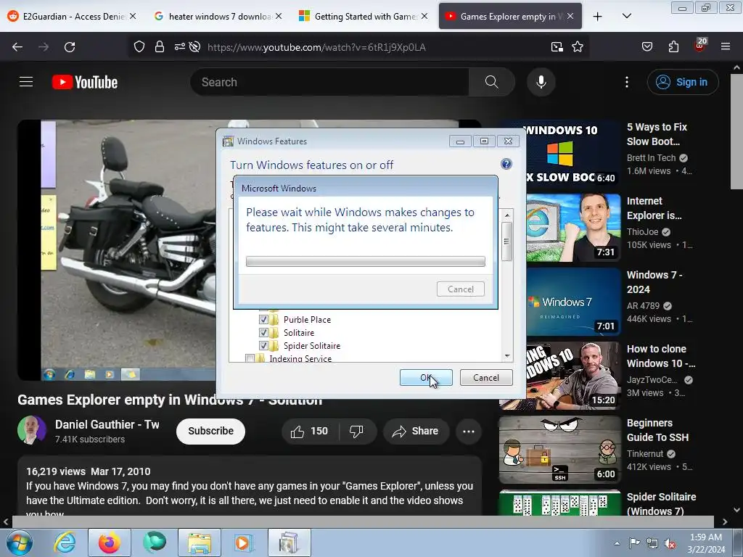Click the Share button
The width and height of the screenshot is (743, 557).
pos(416,431)
